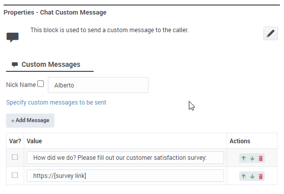Toggle the Nick Name variable checkbox

41,84
